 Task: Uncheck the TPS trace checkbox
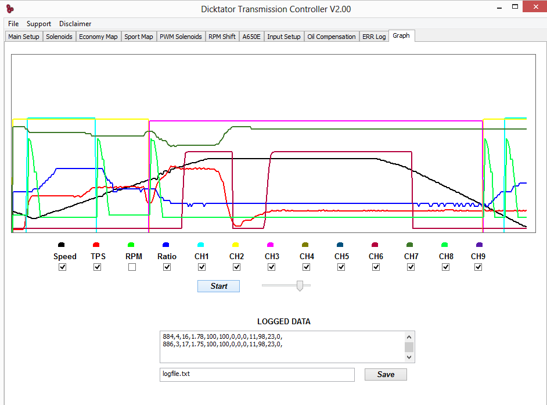click(x=98, y=267)
